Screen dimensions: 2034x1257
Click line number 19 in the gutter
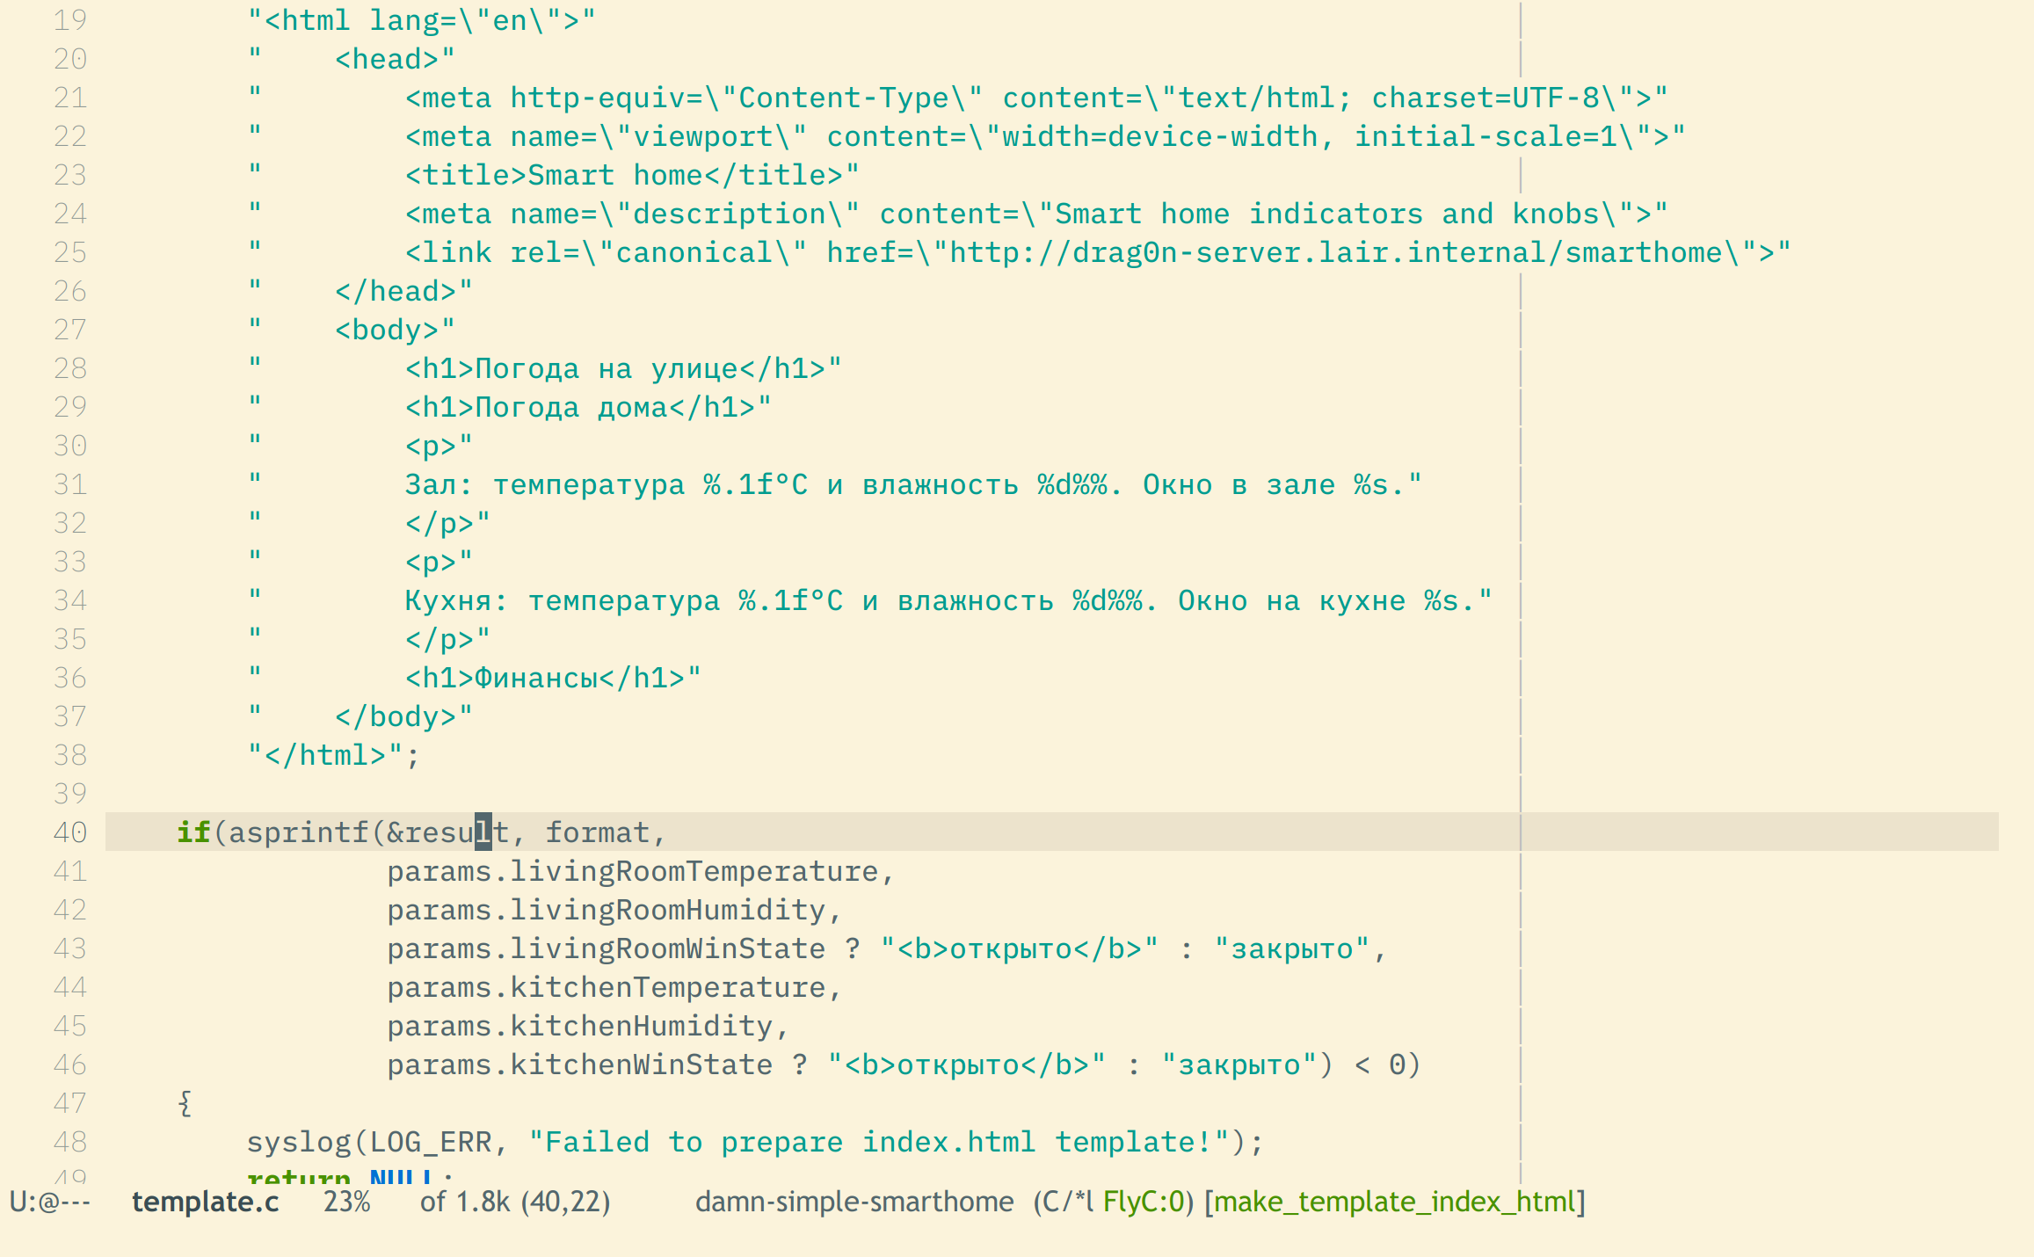(x=69, y=20)
